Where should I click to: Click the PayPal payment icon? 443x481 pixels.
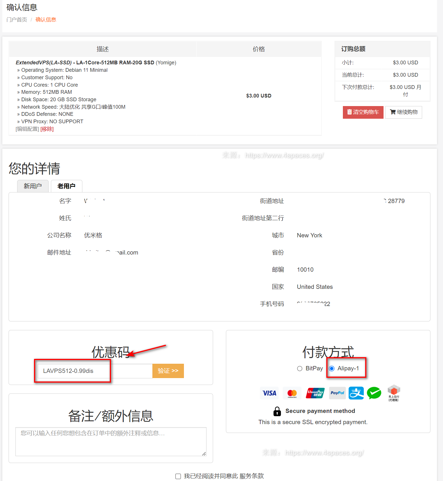click(x=337, y=393)
